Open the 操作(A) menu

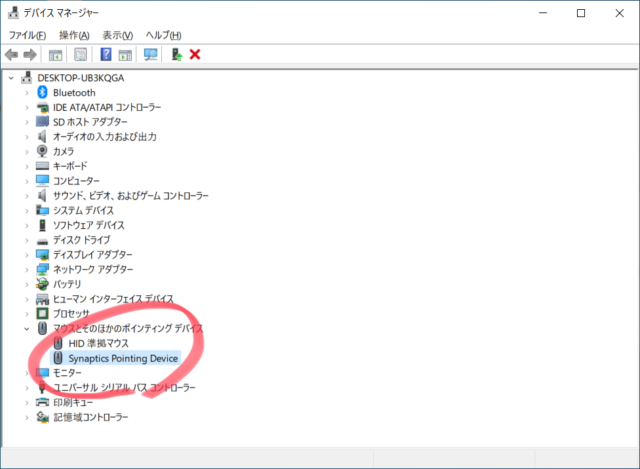[x=74, y=35]
